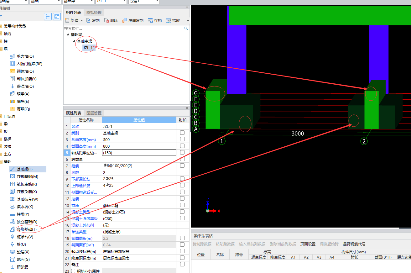Viewport: 411px width, 273px height.
Task: Click 页面设置 in beam table toolbar
Action: coord(308,244)
